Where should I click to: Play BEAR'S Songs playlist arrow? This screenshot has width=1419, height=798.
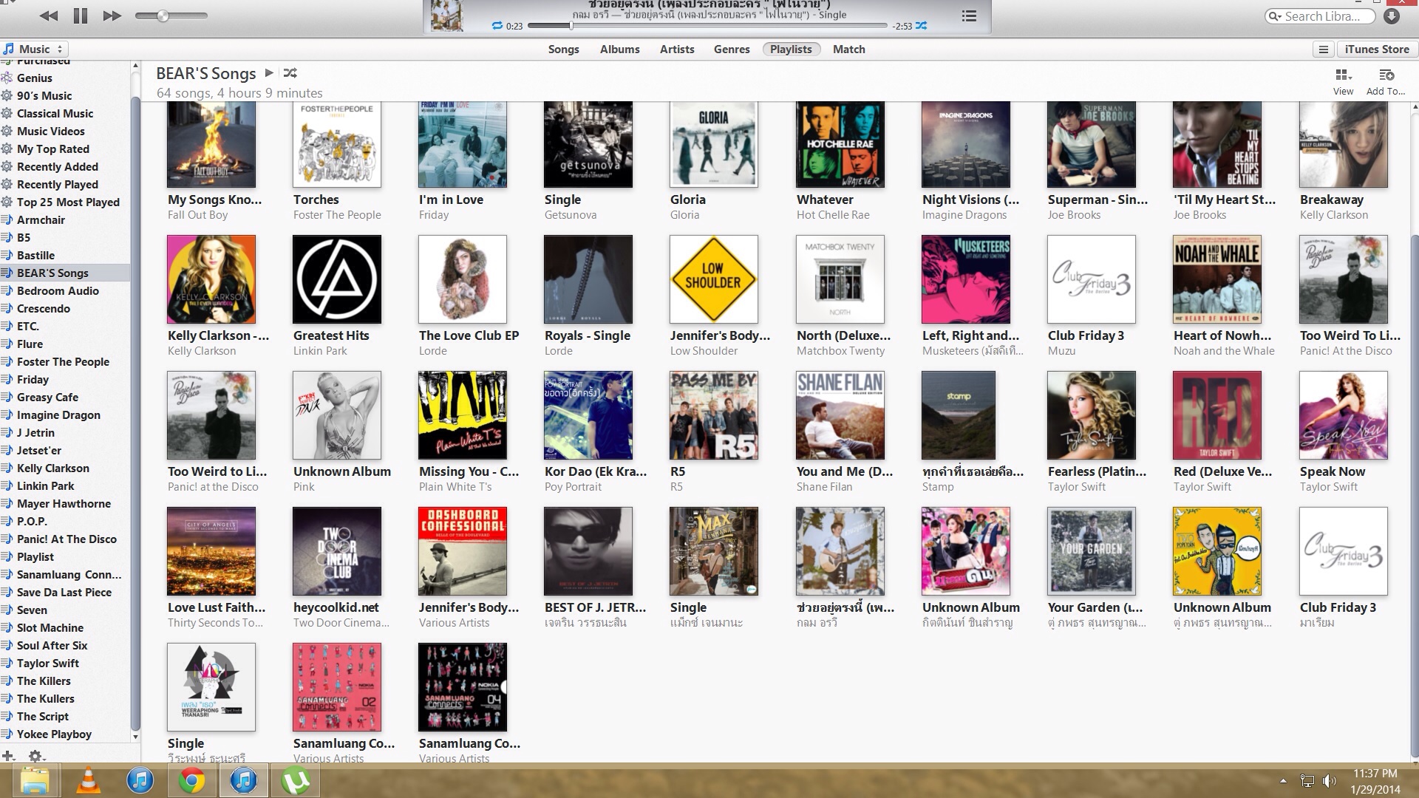(x=269, y=73)
